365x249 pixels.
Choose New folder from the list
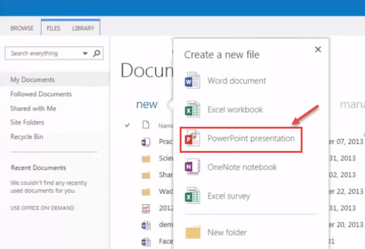(x=227, y=232)
